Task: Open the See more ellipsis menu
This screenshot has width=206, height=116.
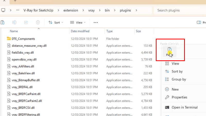Action: (96, 22)
